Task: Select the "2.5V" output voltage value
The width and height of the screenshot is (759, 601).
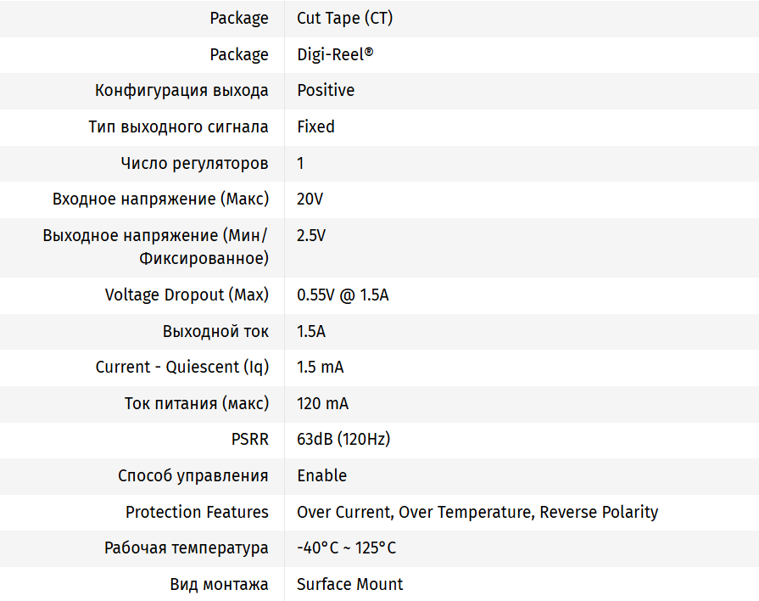Action: pos(311,235)
